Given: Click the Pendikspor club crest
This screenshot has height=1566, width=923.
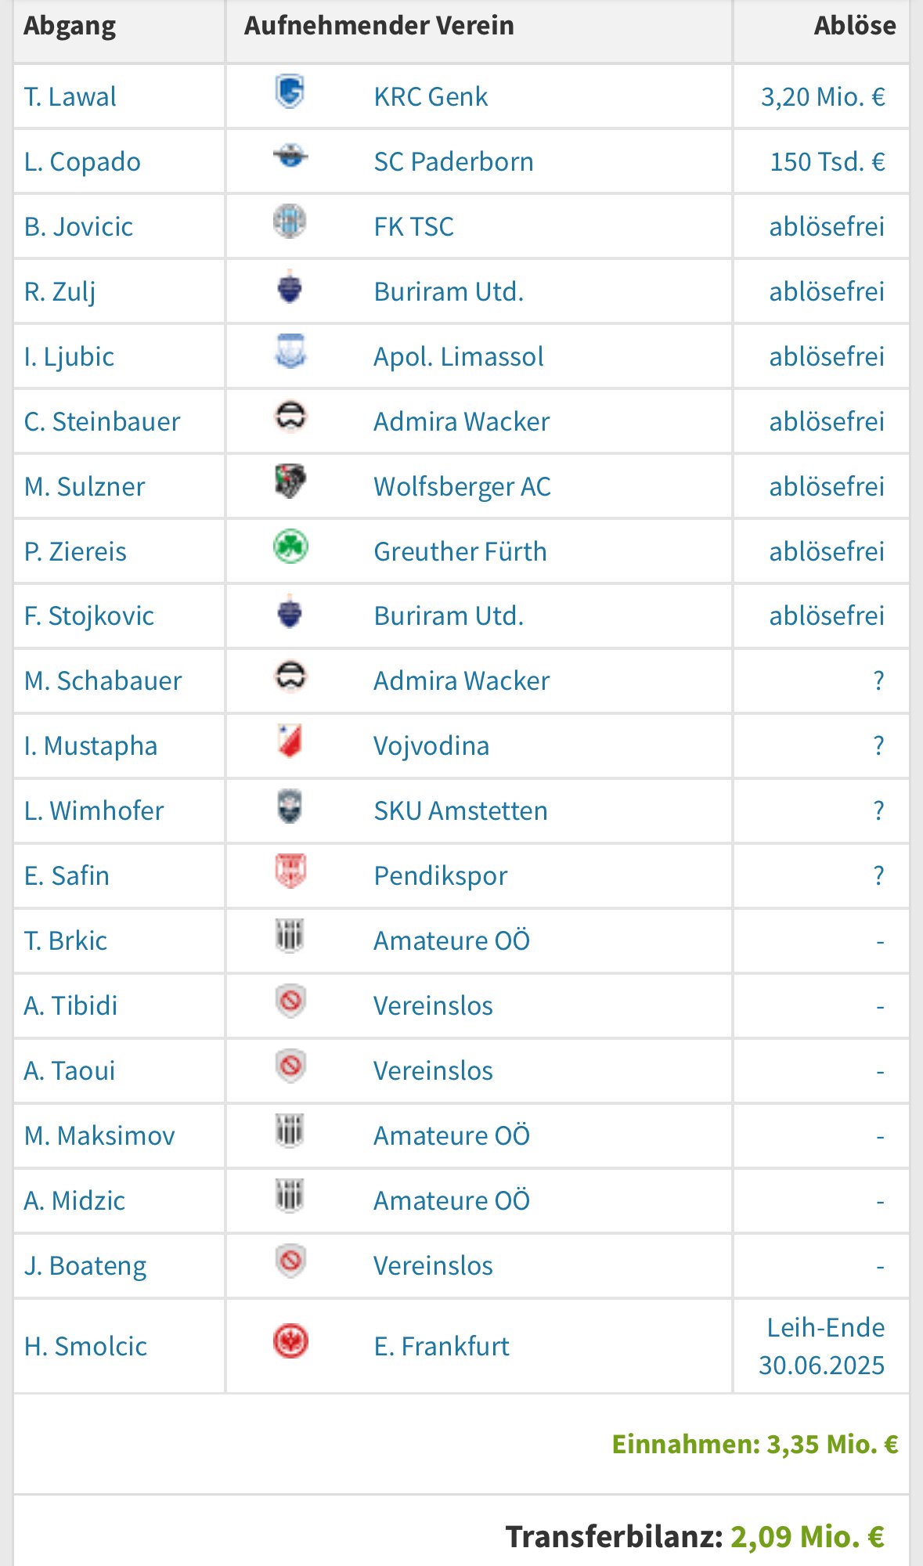Looking at the screenshot, I should 290,871.
